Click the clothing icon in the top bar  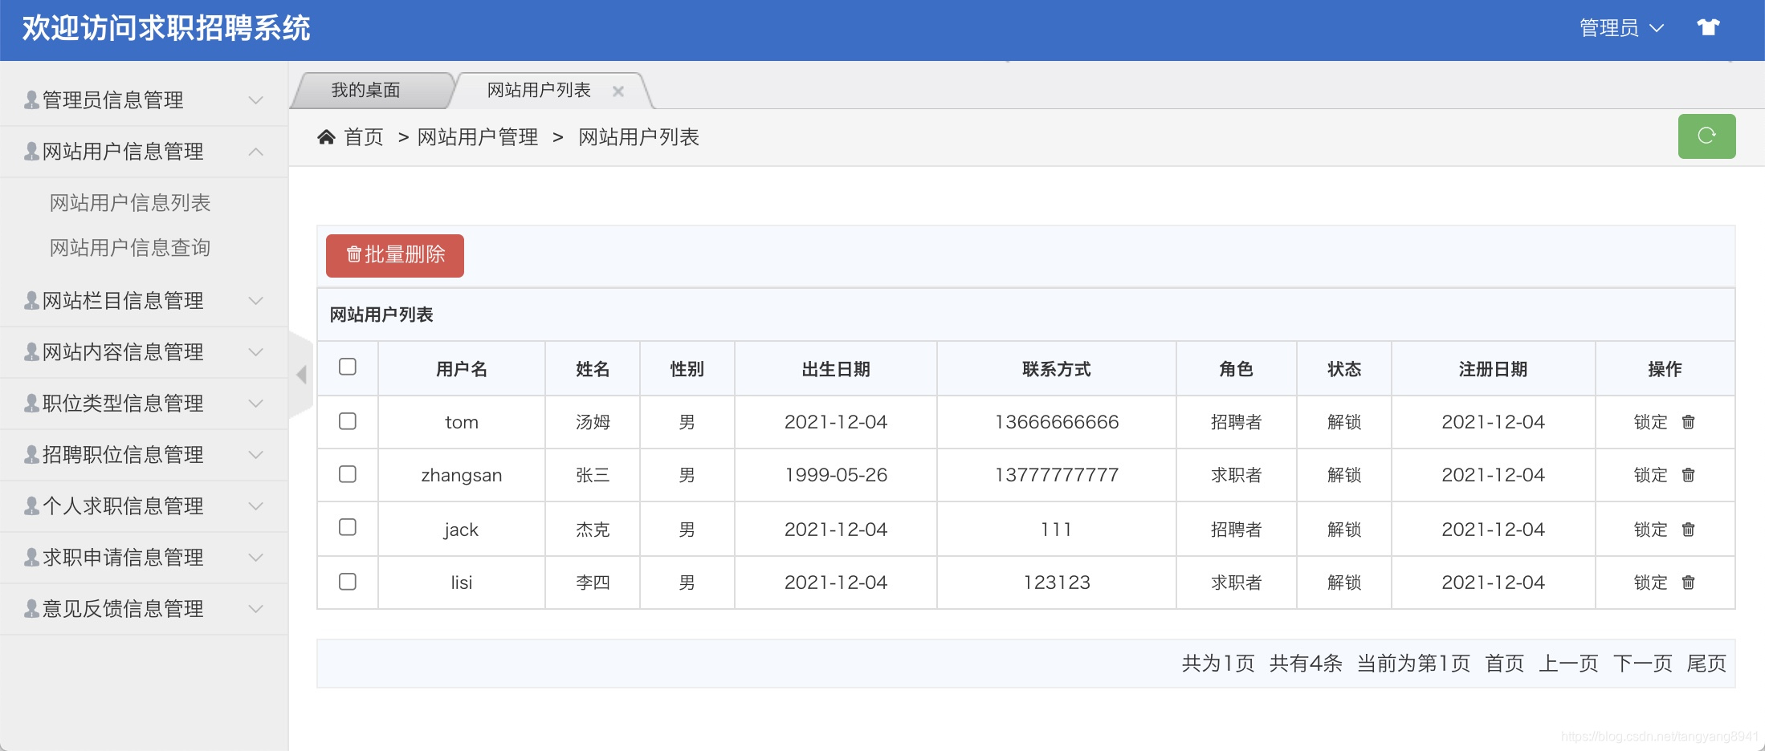1709,26
